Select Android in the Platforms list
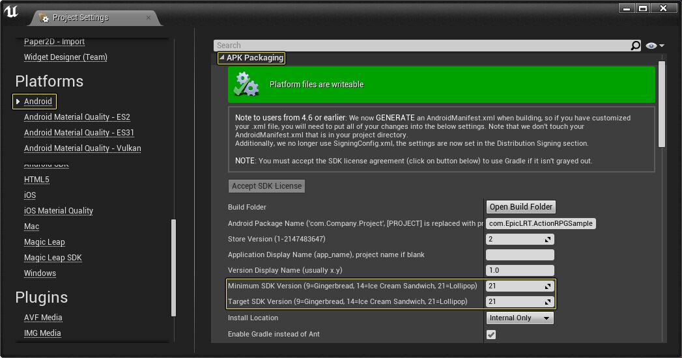 click(38, 102)
